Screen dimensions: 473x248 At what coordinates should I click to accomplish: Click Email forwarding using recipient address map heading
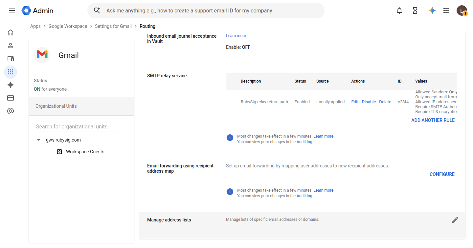click(180, 168)
